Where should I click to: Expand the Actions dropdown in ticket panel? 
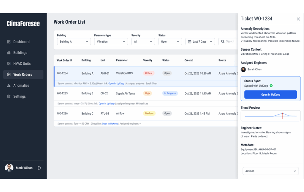[270, 171]
